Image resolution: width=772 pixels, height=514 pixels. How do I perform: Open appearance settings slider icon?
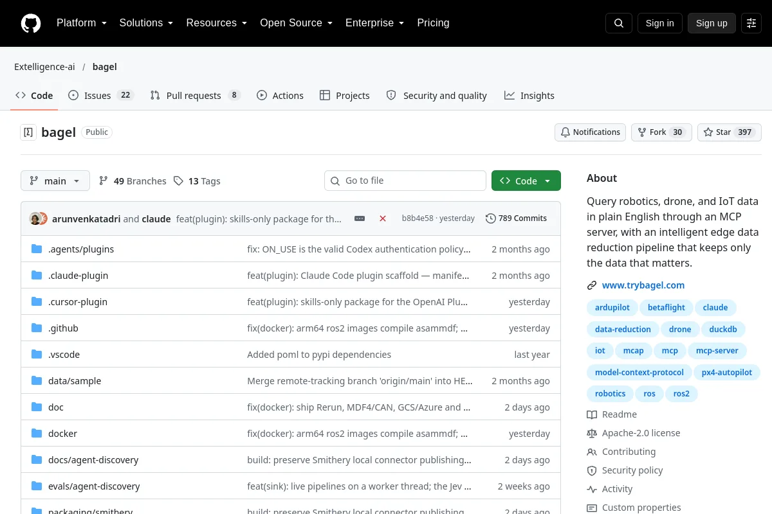pos(751,23)
